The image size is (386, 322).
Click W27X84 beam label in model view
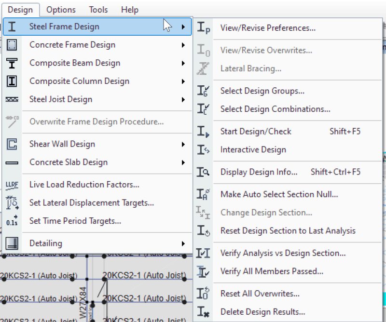[x=83, y=303]
